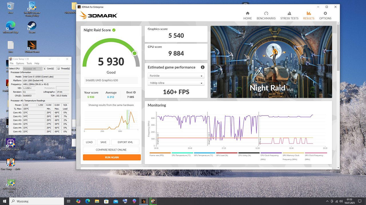Click the Graphics score value 5 540
The height and width of the screenshot is (205, 366).
point(176,36)
